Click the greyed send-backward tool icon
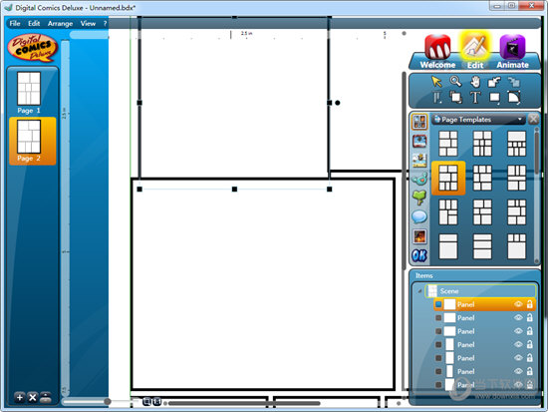The image size is (548, 412). point(513,82)
